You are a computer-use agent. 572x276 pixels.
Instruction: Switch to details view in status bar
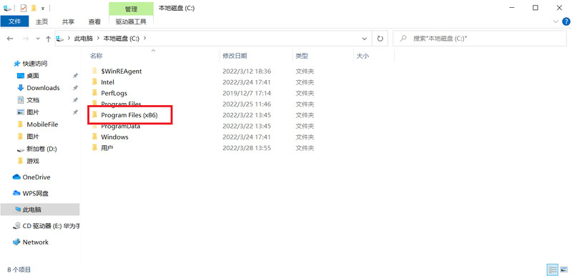click(552, 270)
